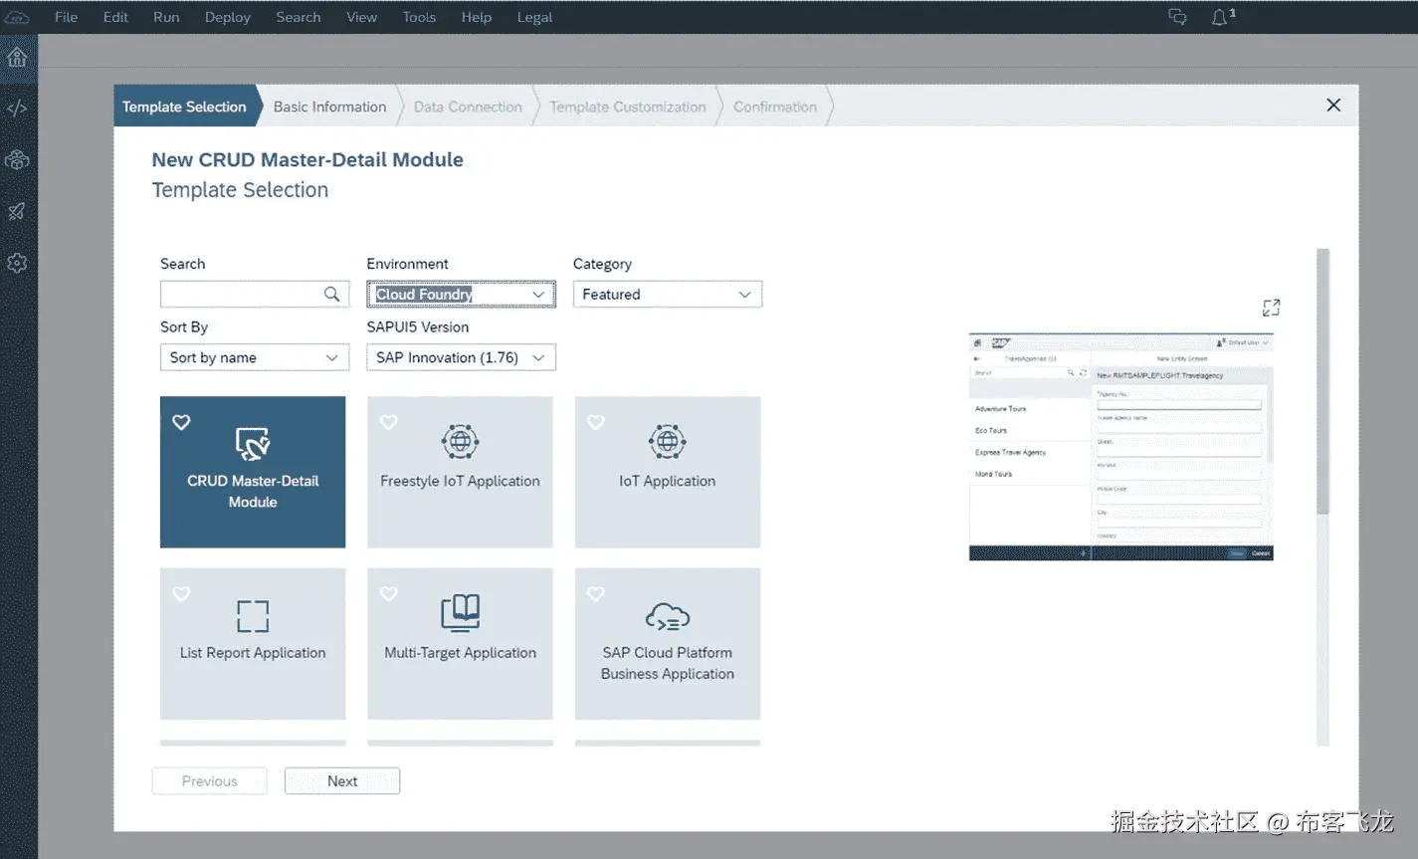Screen dimensions: 1418x859
Task: Open the Sort by name dropdown
Action: [x=255, y=357]
